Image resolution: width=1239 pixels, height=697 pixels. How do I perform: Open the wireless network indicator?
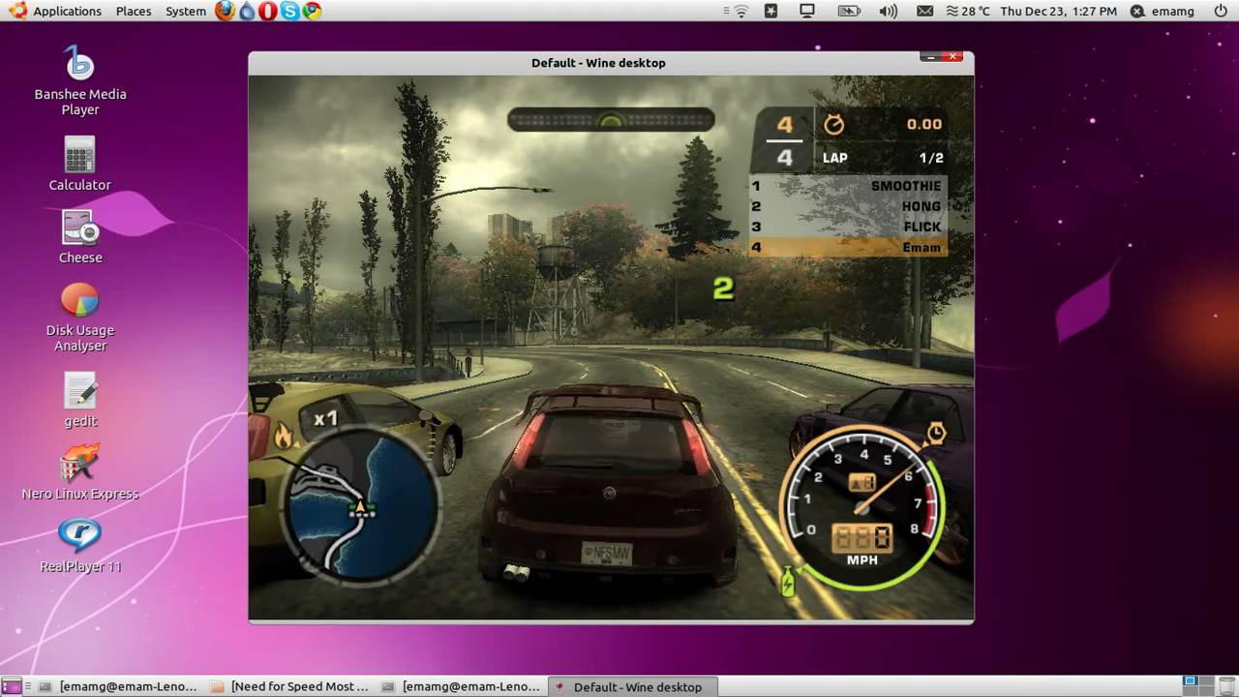point(740,11)
